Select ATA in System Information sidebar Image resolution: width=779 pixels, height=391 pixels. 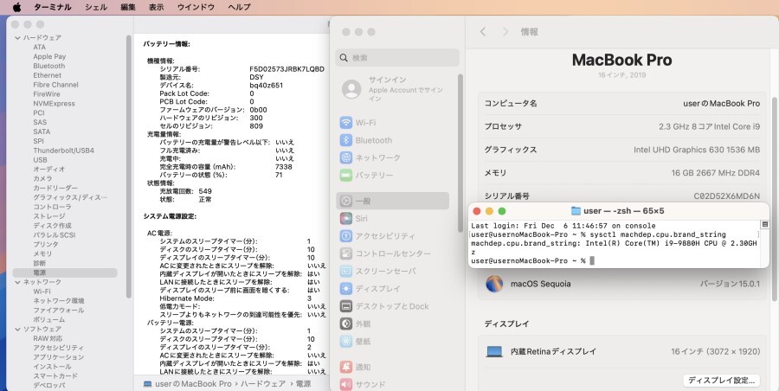pyautogui.click(x=39, y=48)
